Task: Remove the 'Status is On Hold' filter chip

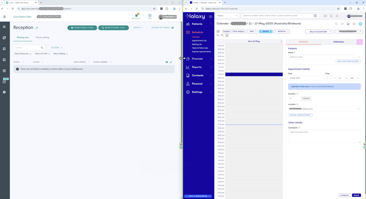Action: (49, 54)
